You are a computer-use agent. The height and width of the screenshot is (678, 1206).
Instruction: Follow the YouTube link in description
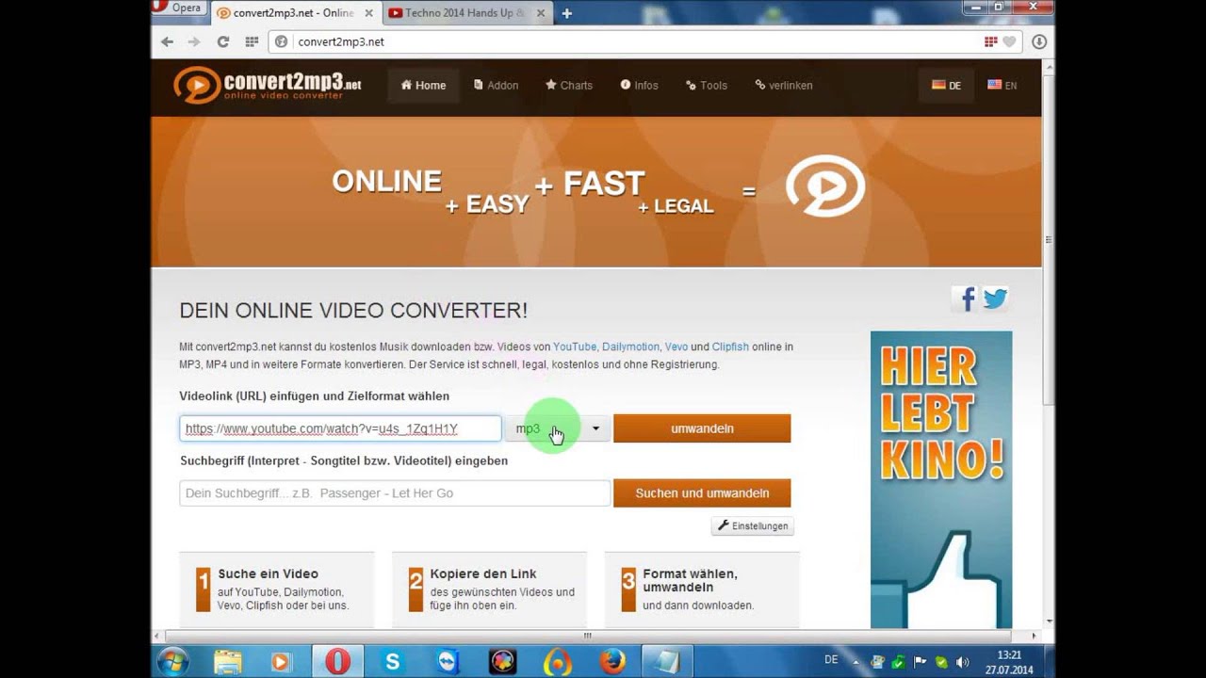coord(575,347)
